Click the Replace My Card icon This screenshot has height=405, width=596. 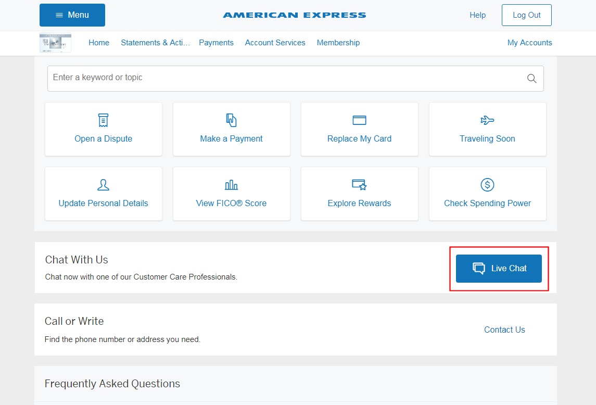pyautogui.click(x=360, y=120)
